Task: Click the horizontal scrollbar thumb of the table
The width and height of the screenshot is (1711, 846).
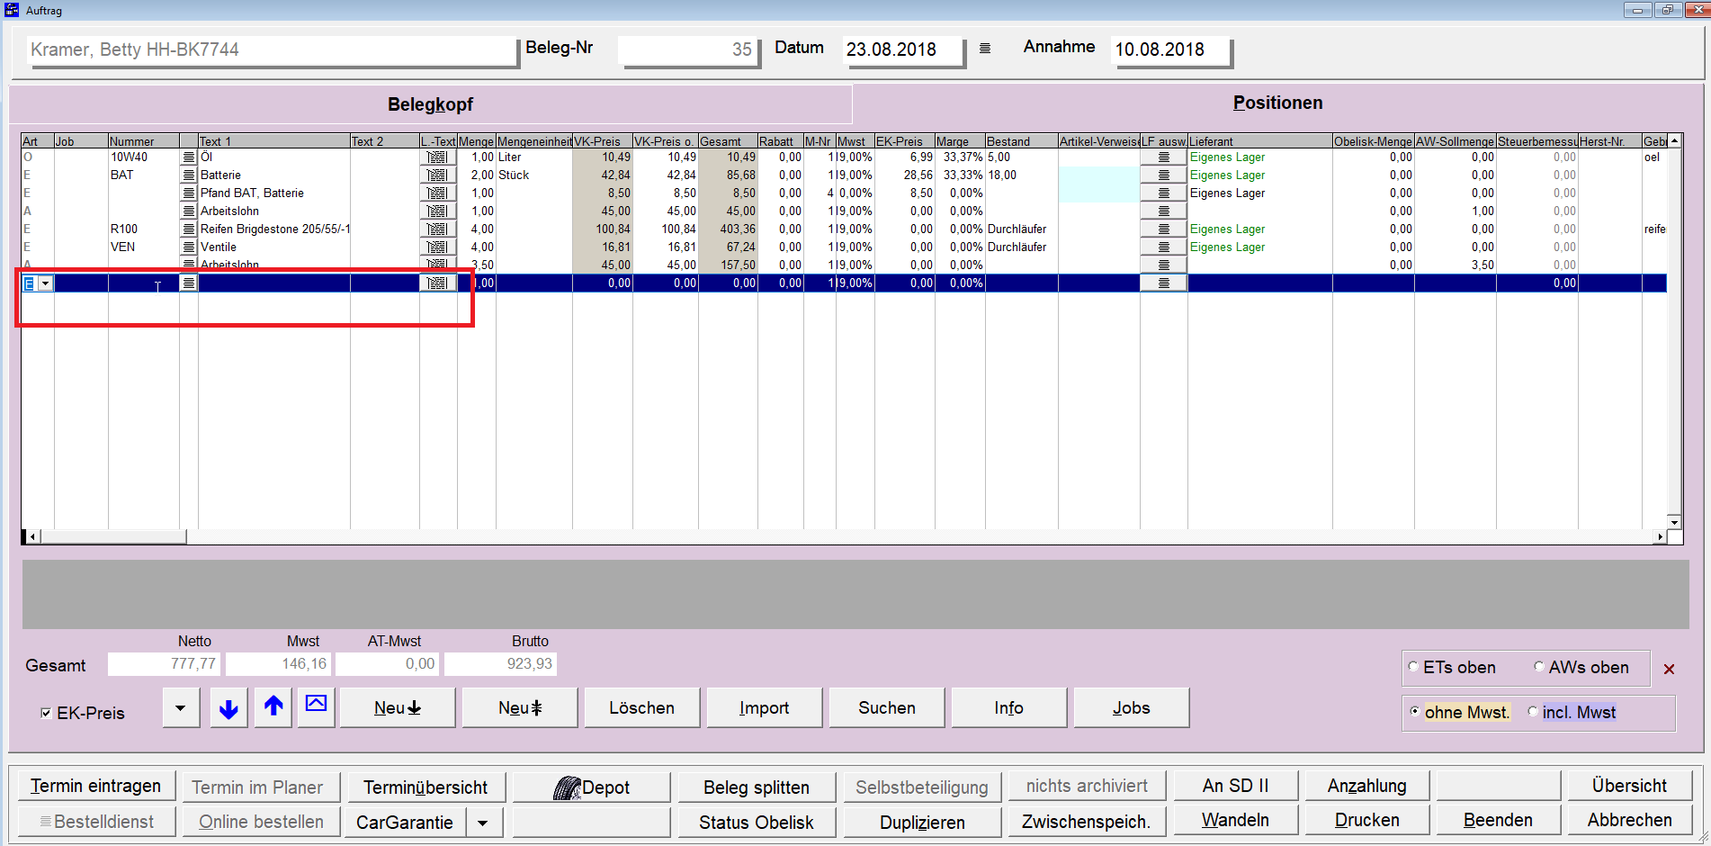Action: pyautogui.click(x=113, y=536)
